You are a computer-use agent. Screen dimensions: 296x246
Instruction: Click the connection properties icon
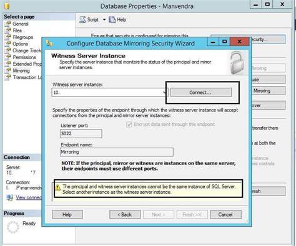tap(10, 197)
